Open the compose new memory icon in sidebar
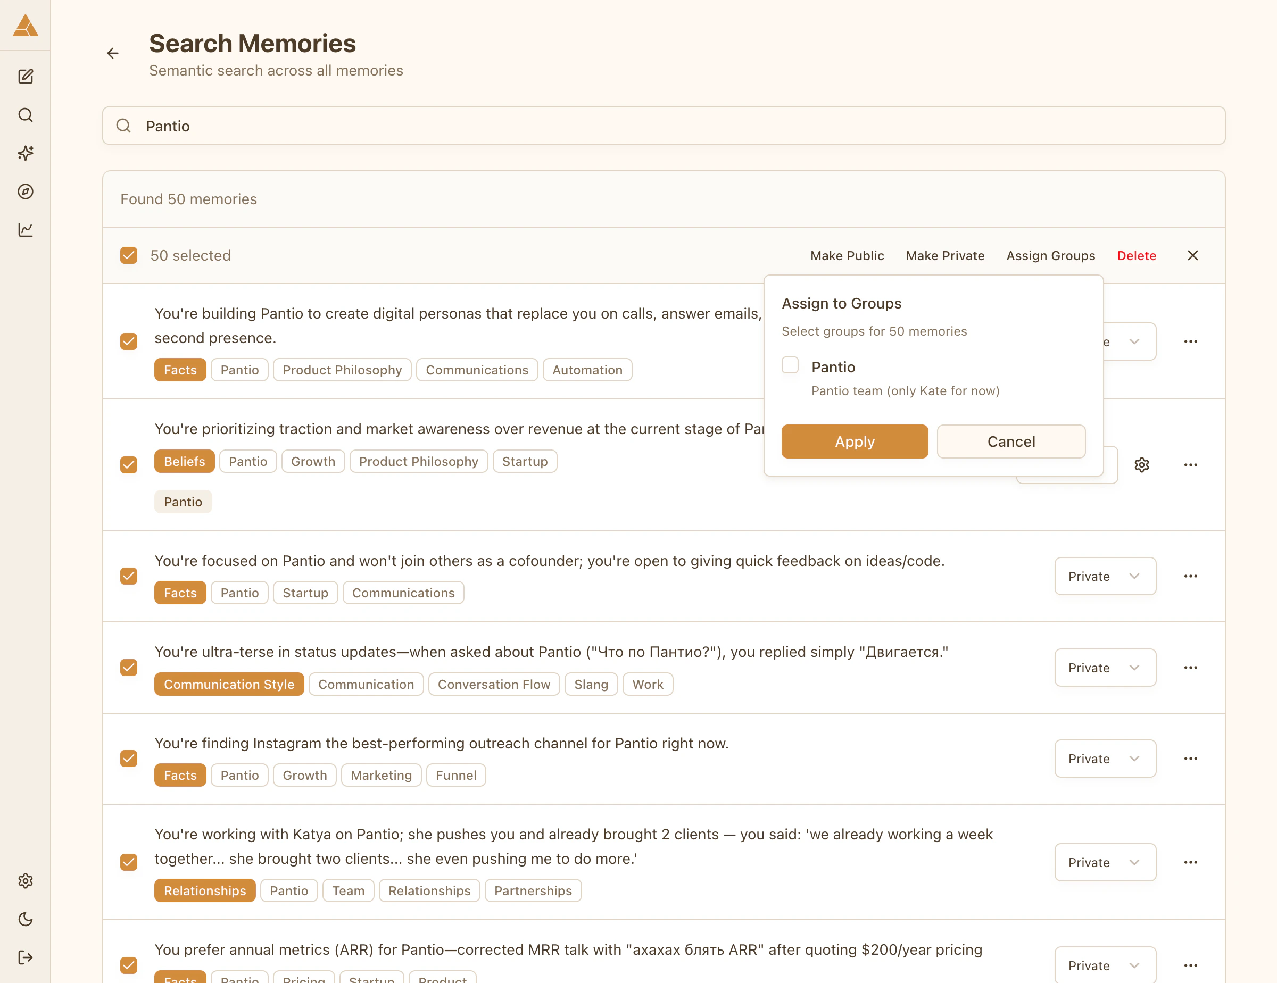1277x983 pixels. (26, 76)
